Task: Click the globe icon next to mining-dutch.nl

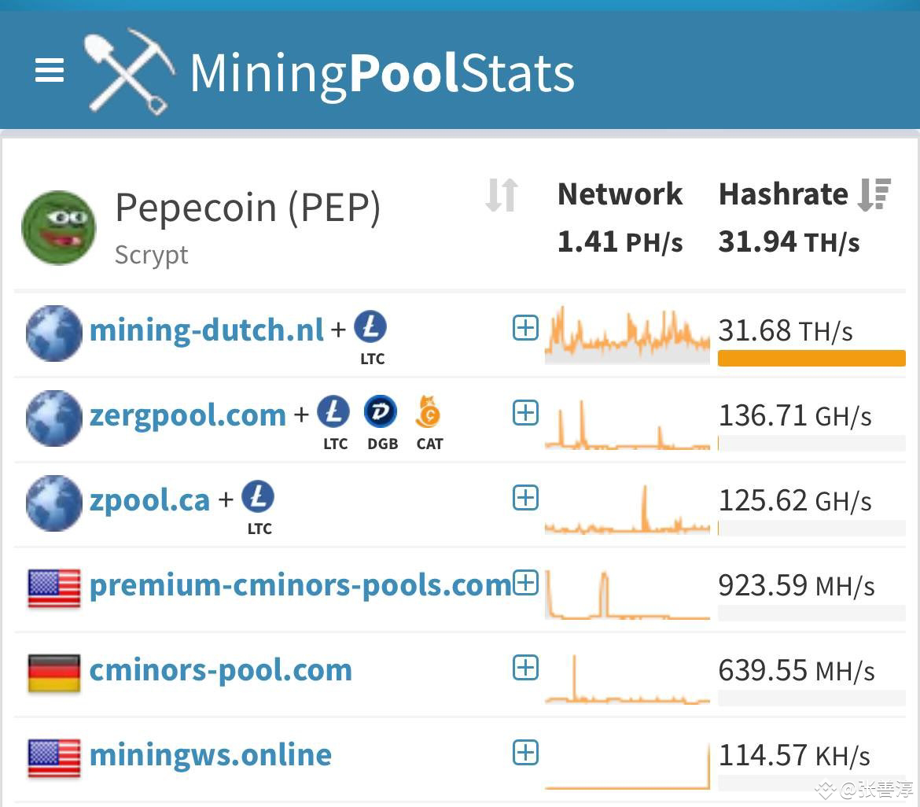Action: coord(53,333)
